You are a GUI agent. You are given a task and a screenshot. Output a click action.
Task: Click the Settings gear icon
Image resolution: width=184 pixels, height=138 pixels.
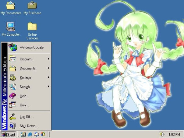13,77
